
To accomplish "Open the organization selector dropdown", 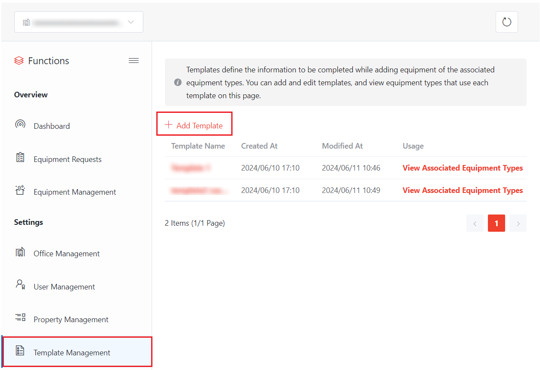I will point(79,22).
